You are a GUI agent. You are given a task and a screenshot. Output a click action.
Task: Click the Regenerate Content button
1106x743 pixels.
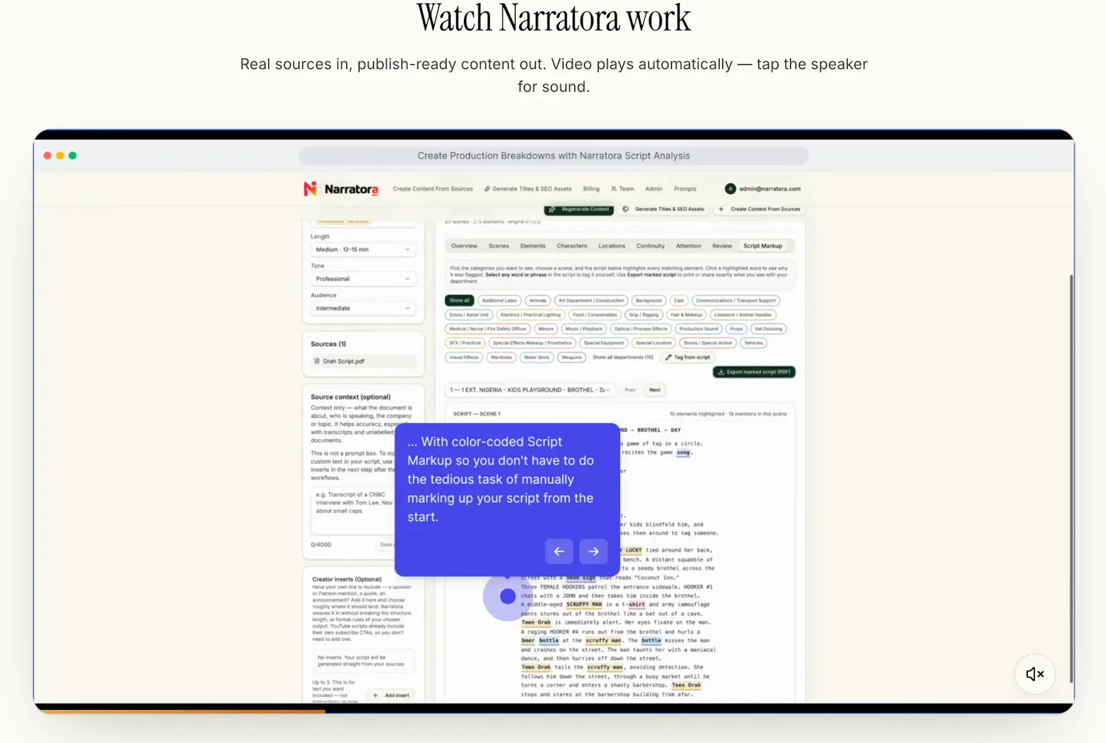tap(579, 209)
